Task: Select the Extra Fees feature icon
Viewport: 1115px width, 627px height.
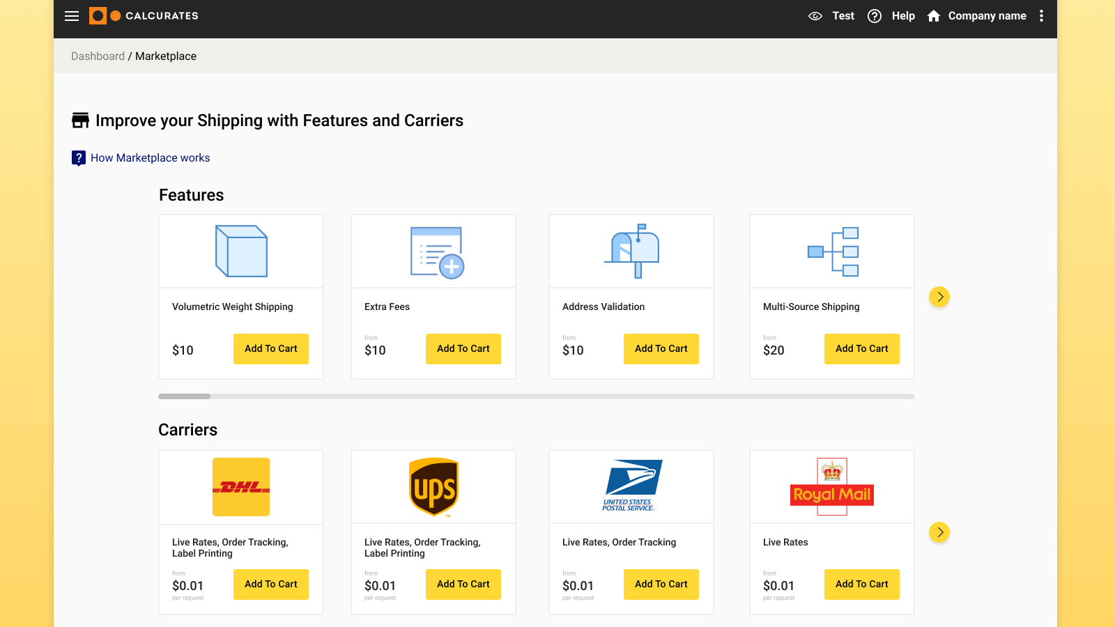Action: point(437,252)
